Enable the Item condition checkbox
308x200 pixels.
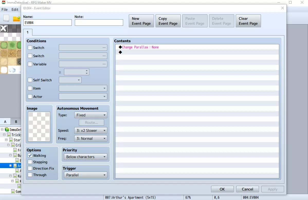coord(30,88)
